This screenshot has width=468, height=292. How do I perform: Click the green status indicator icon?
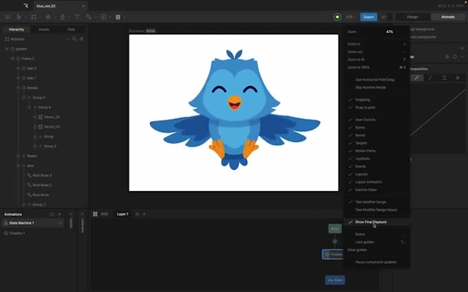337,17
